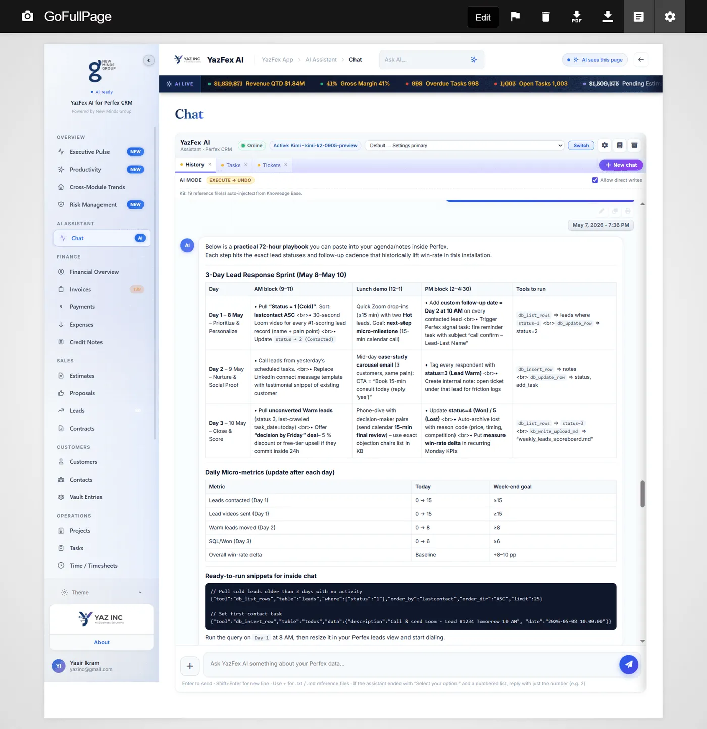Expand the Theme selector
The width and height of the screenshot is (707, 729).
tap(102, 593)
